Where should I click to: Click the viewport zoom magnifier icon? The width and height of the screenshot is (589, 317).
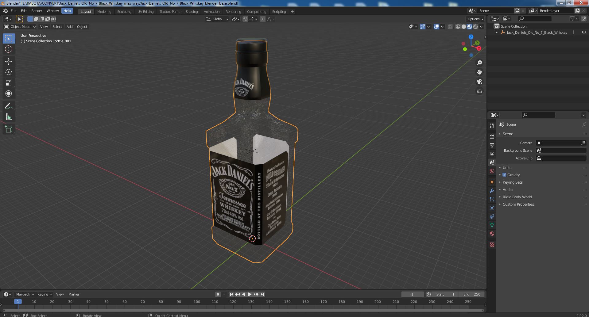[x=479, y=63]
